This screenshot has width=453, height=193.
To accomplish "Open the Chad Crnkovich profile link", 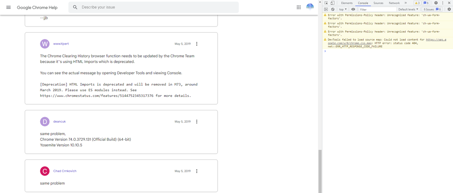I will coord(65,171).
